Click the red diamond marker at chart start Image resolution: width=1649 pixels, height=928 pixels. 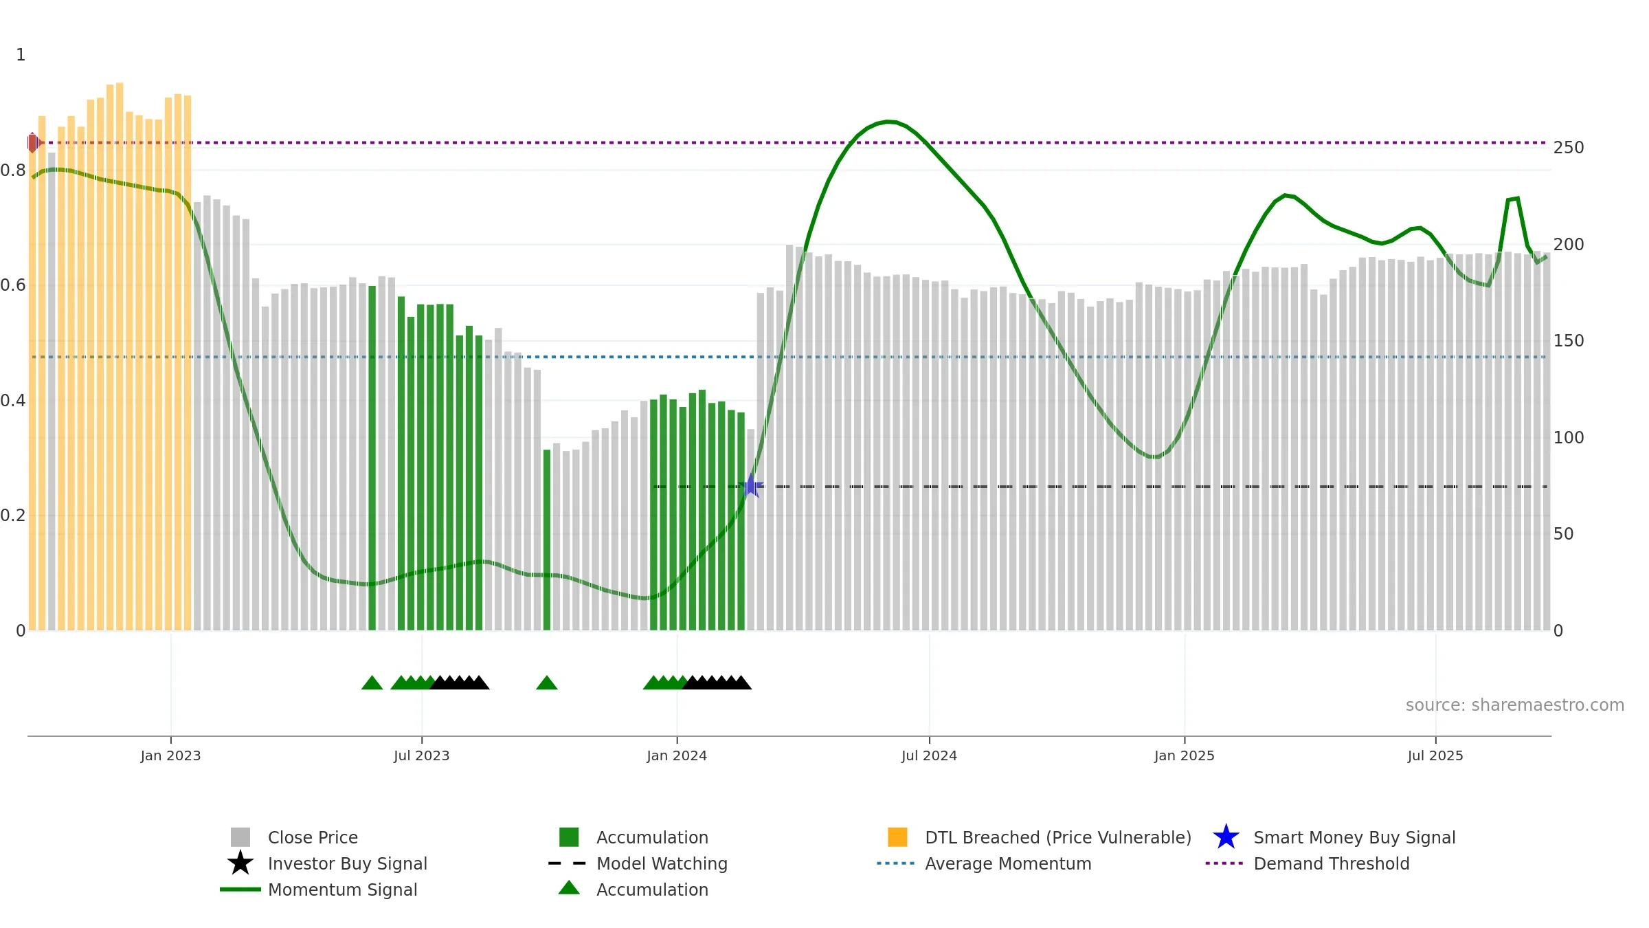pos(32,143)
